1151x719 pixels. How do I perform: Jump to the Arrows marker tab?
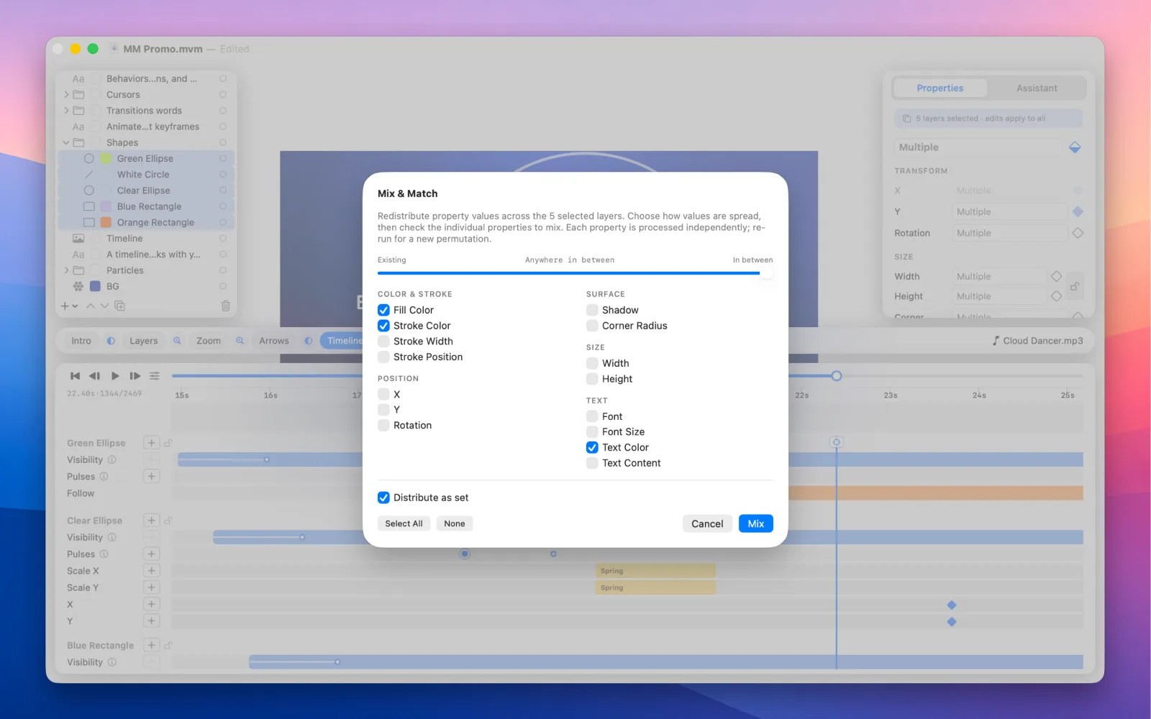274,341
